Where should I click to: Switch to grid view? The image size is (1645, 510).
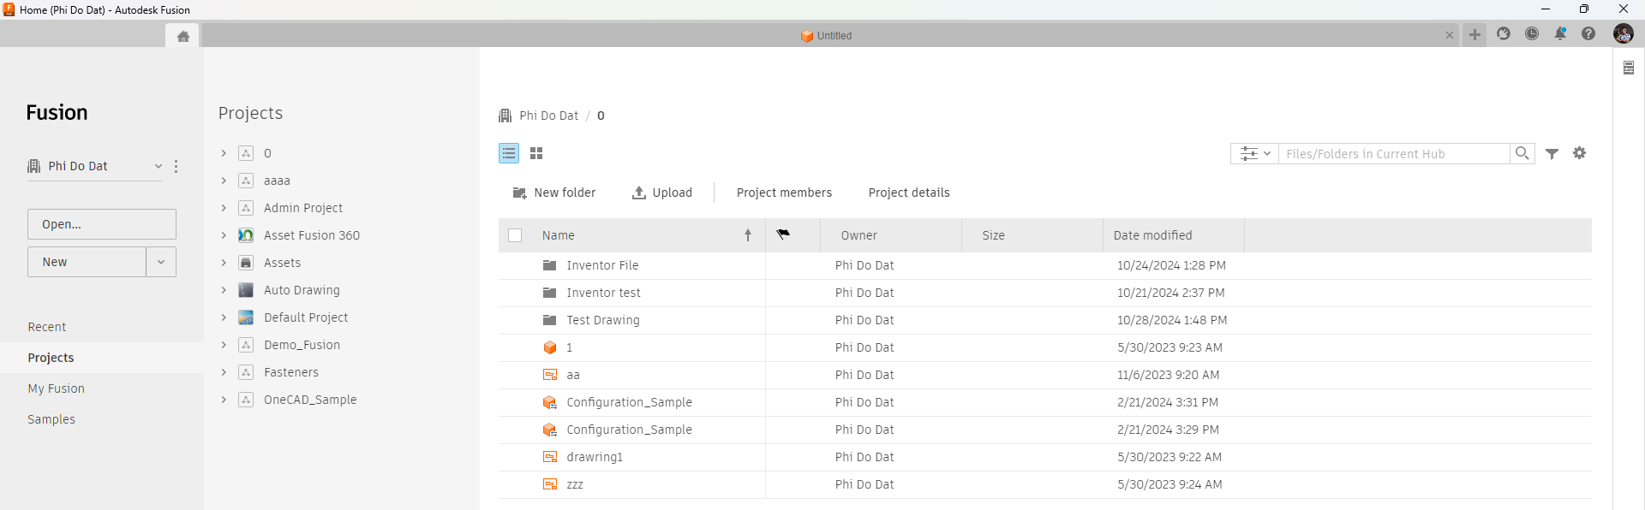coord(536,153)
